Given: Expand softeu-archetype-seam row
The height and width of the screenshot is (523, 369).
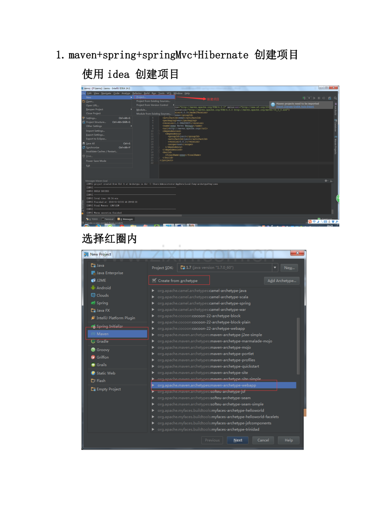Looking at the screenshot, I should coord(153,398).
